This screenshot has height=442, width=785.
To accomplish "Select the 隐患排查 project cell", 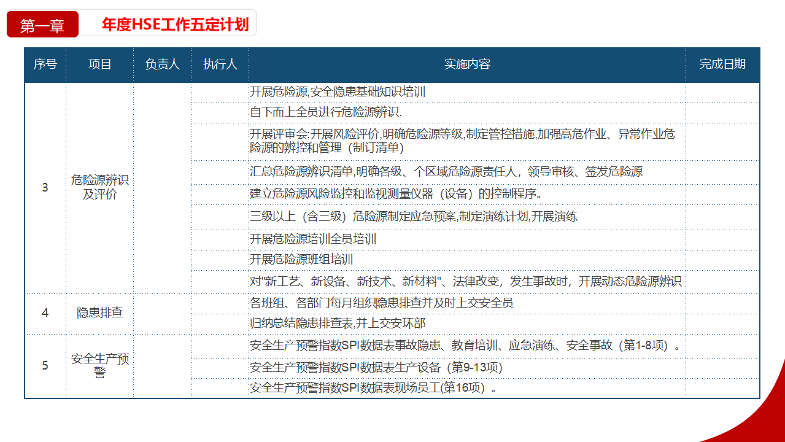I will 99,313.
